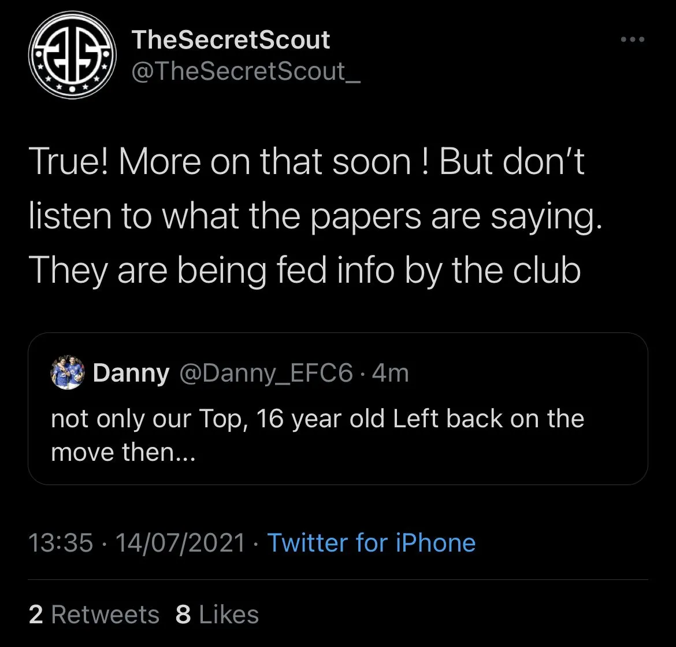The image size is (676, 647).
Task: Click the line starting 'True! More on that soon'
Action: (x=307, y=162)
